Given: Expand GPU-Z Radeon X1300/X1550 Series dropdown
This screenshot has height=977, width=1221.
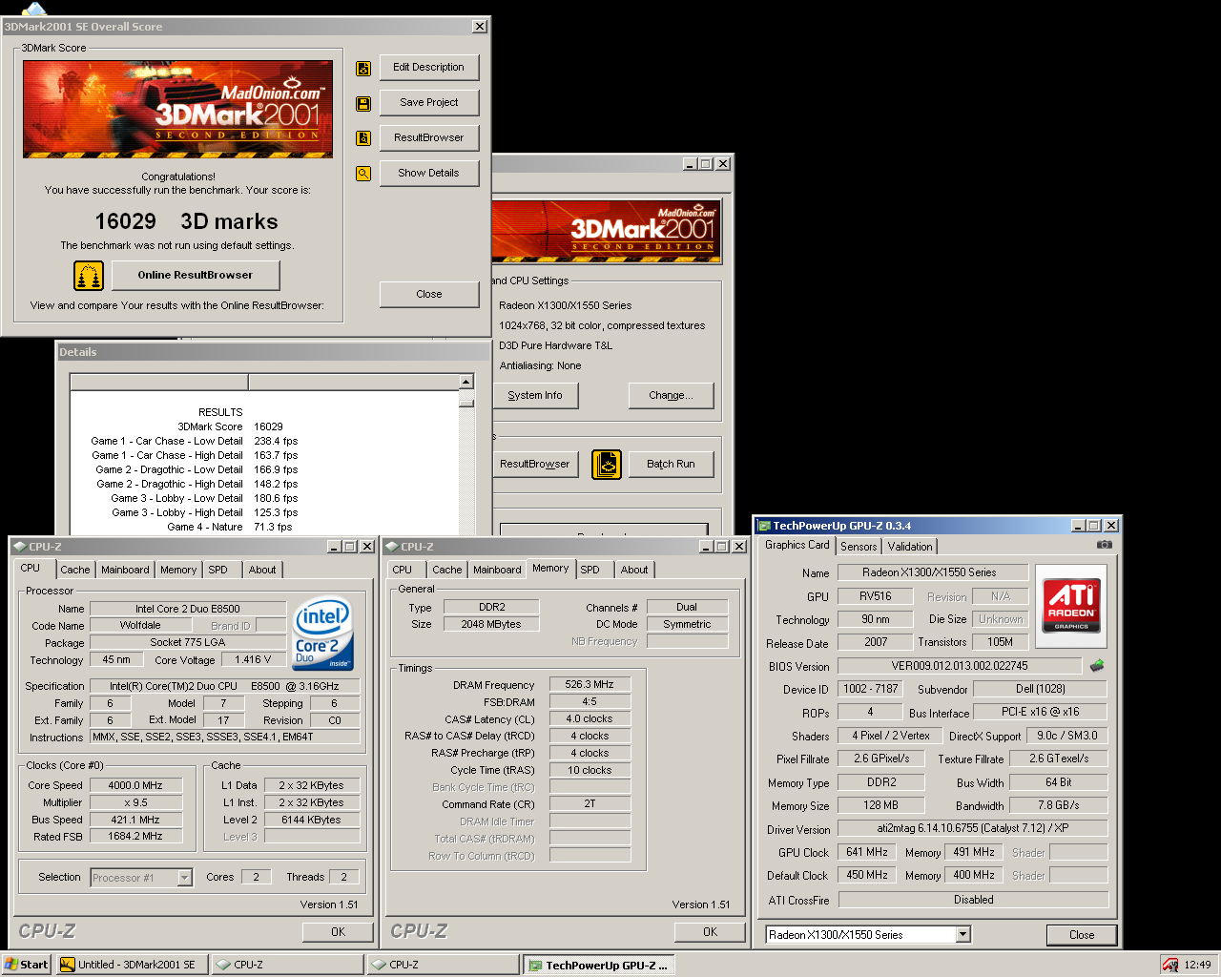Looking at the screenshot, I should coord(963,935).
